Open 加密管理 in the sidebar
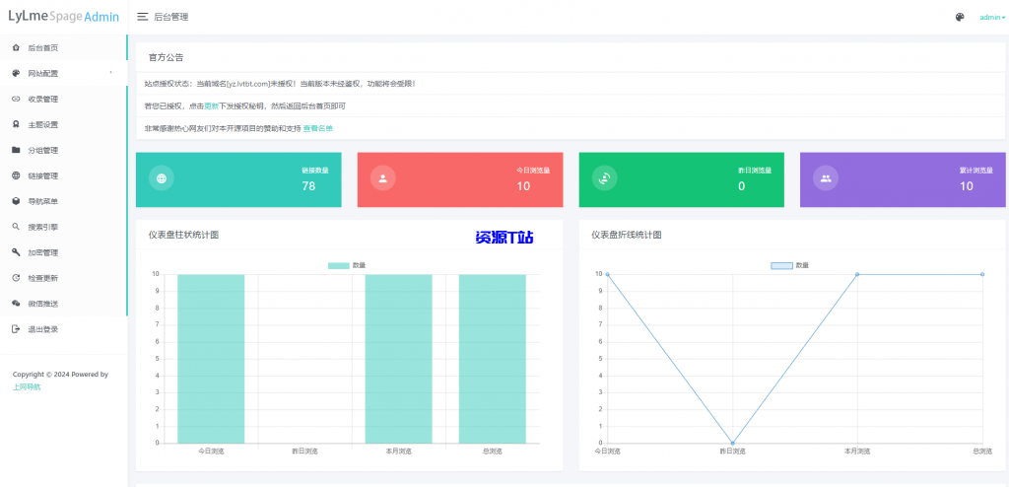1009x487 pixels. point(63,252)
